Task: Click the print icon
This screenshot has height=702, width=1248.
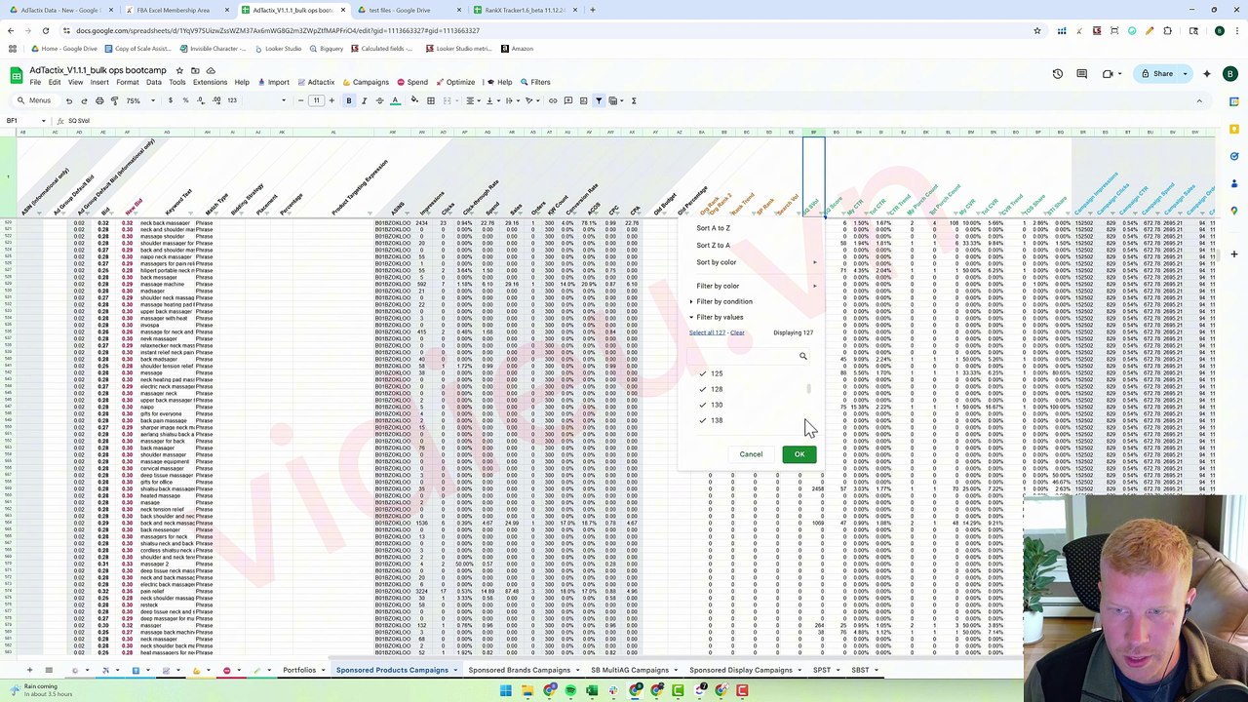Action: pos(99,100)
